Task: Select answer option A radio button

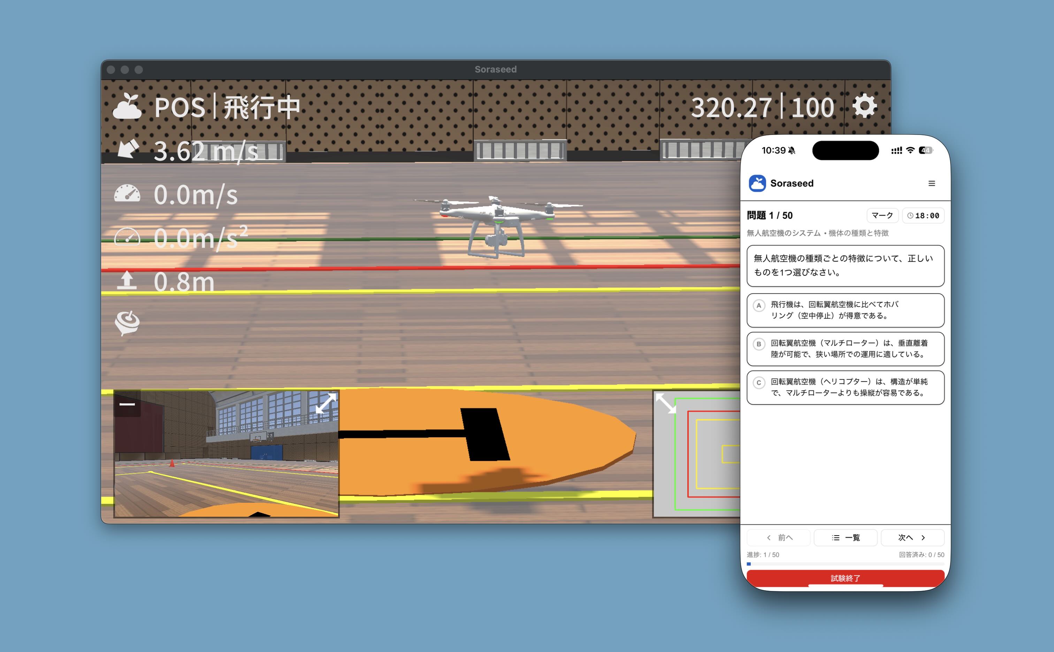Action: coord(759,305)
